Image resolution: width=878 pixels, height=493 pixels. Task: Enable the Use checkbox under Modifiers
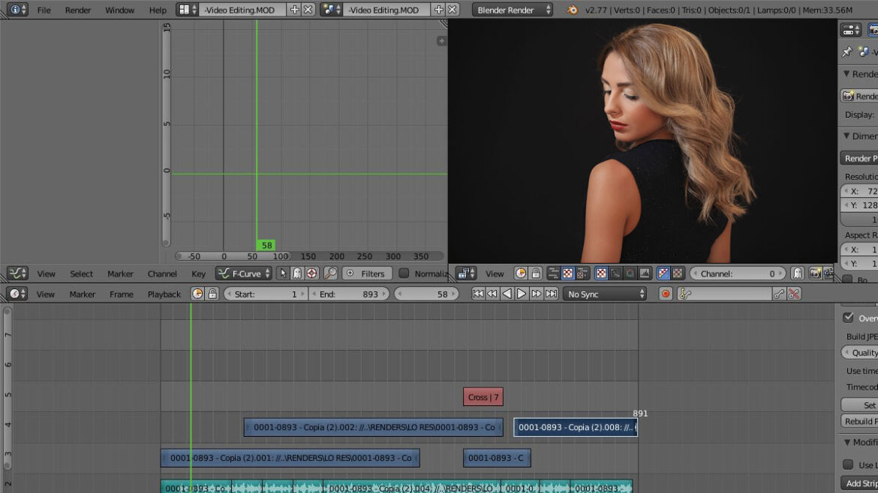coord(848,465)
